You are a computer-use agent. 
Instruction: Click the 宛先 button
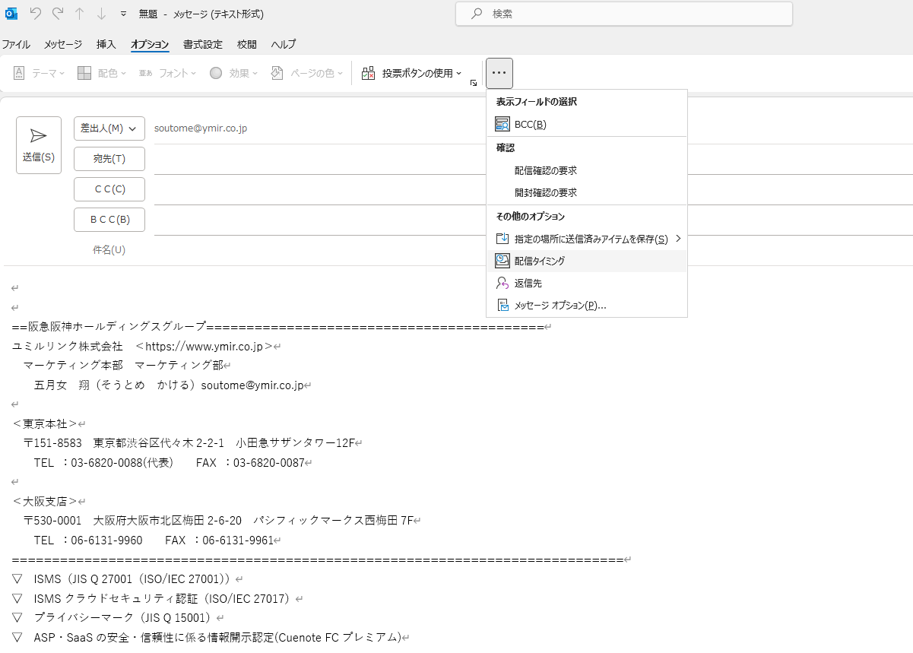(x=109, y=159)
